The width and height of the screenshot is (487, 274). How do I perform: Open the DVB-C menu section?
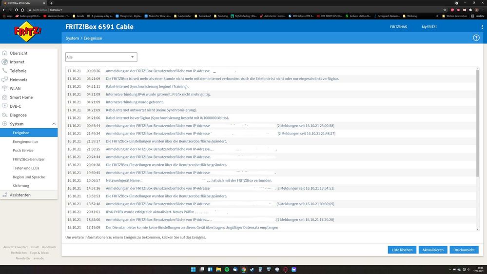16,106
